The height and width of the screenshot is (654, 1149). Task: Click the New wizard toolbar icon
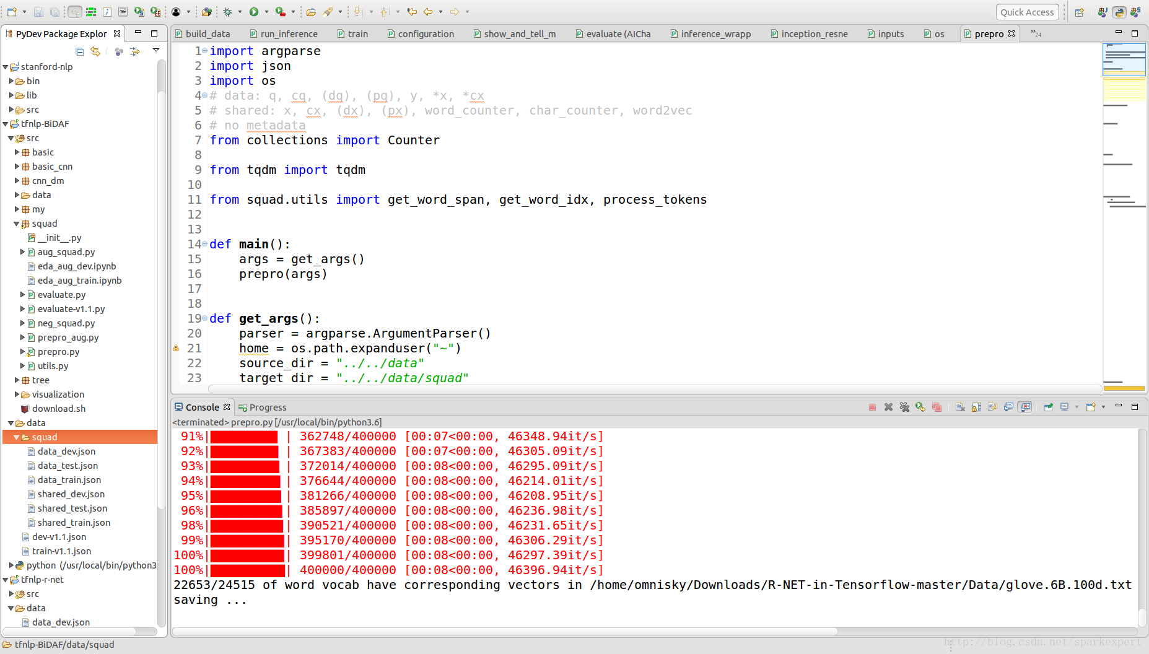tap(12, 12)
